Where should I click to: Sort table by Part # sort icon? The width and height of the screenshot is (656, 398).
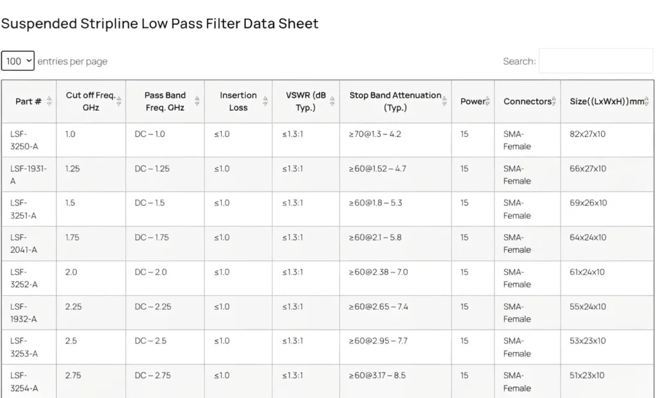click(49, 101)
